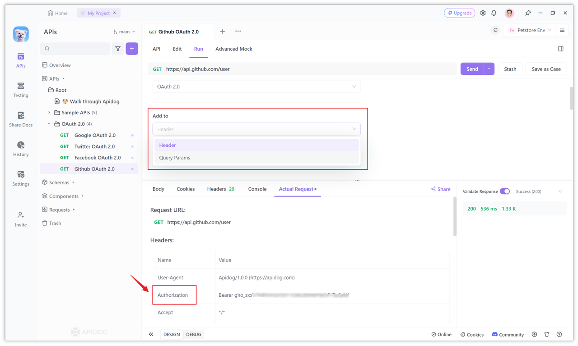578x346 pixels.
Task: Click the Invite members icon
Action: tap(21, 220)
